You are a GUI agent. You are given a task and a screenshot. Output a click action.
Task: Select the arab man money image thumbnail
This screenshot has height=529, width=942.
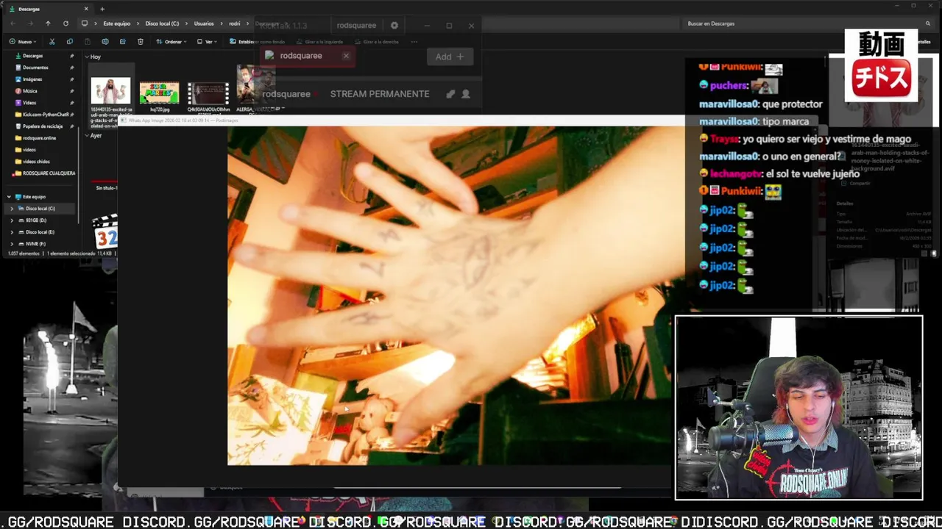pos(110,91)
